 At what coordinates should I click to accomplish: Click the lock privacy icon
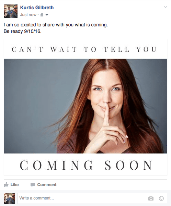pyautogui.click(x=42, y=15)
